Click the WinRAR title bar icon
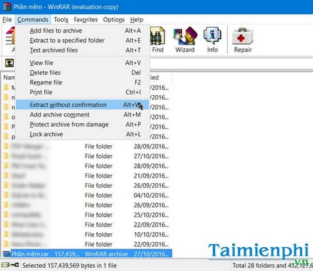Viewport: 313px width, 271px height. point(7,7)
